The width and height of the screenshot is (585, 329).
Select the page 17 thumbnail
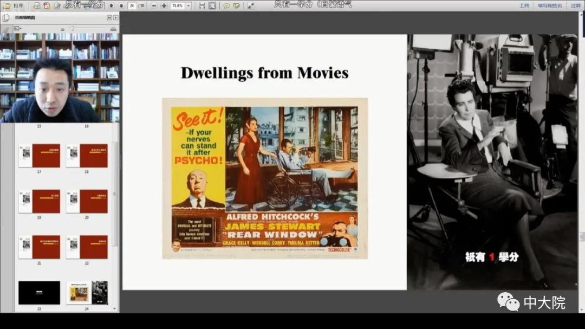click(x=39, y=156)
